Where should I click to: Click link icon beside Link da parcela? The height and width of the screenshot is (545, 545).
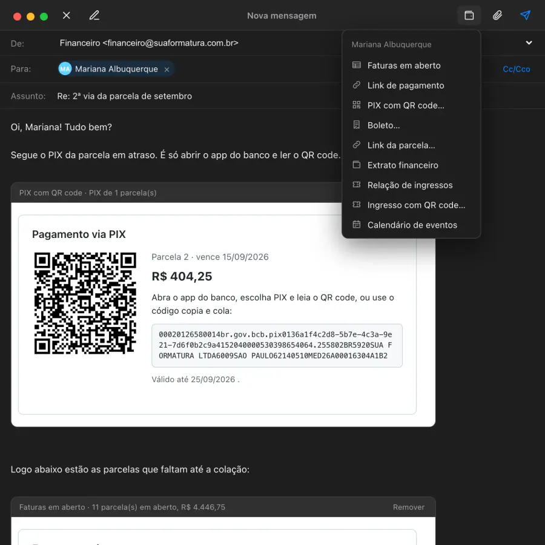[356, 145]
